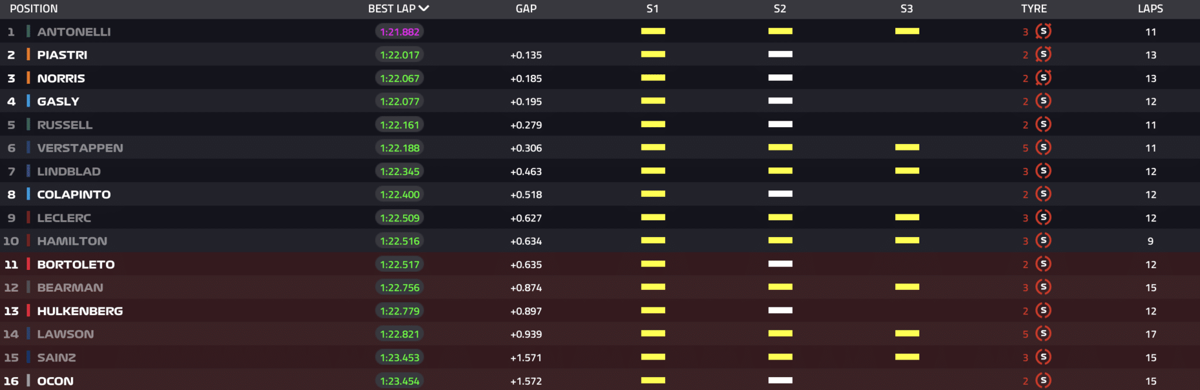
Task: Select driver name PIASTRI
Action: (x=62, y=55)
